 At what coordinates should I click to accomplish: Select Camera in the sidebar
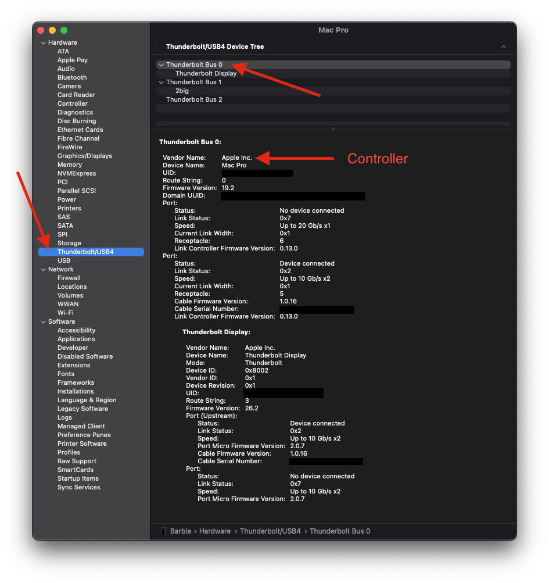click(69, 86)
